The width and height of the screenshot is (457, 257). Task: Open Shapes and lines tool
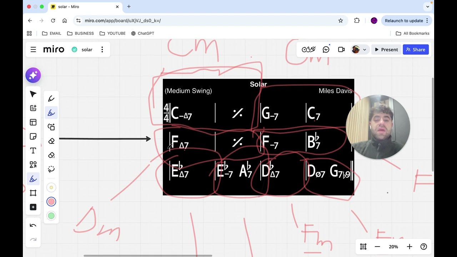coord(33,165)
